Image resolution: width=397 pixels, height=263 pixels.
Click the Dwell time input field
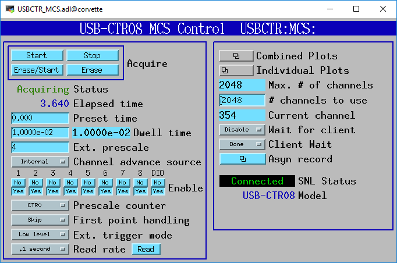click(x=40, y=133)
